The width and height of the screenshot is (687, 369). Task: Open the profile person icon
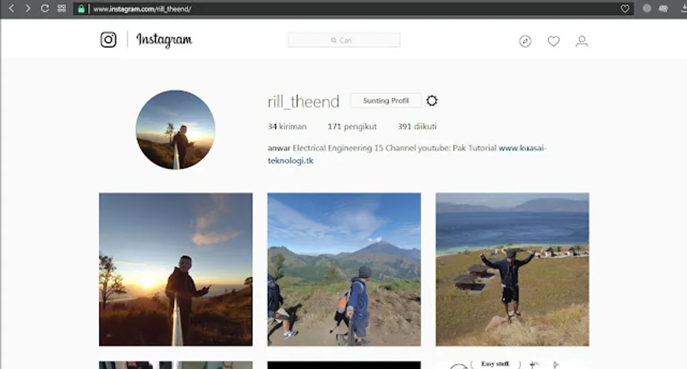click(x=581, y=41)
